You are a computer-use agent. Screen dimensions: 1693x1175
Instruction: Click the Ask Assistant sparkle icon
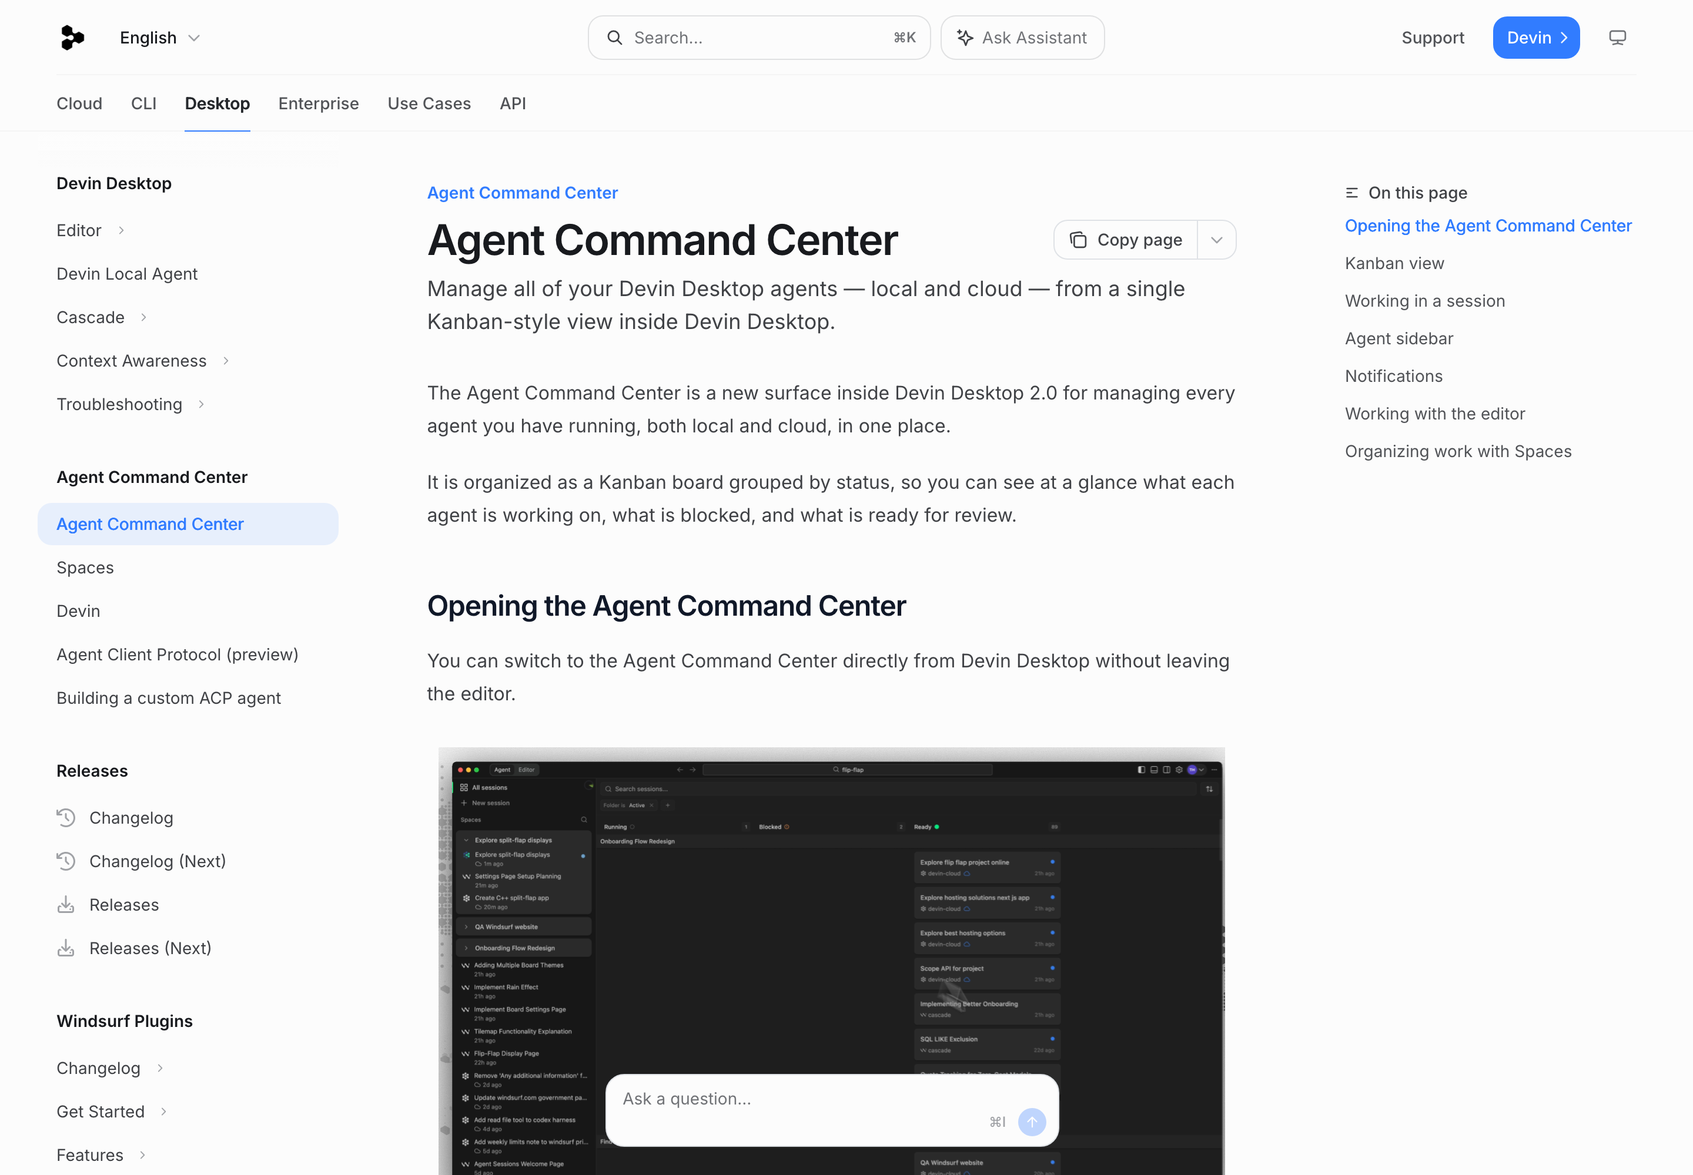coord(965,38)
